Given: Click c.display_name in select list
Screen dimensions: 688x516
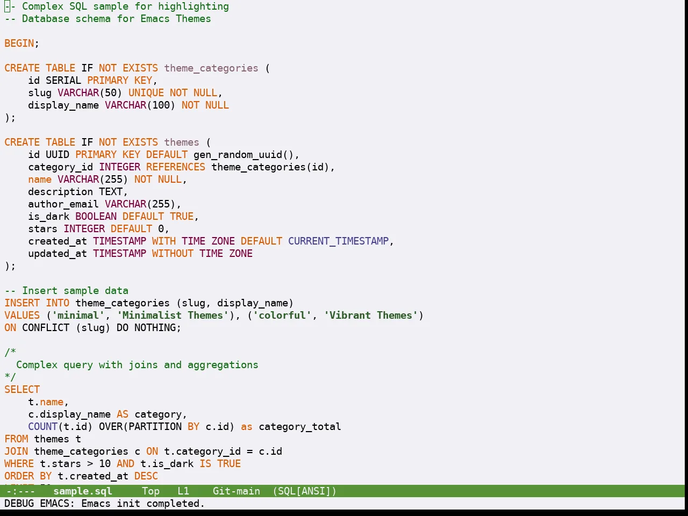Looking at the screenshot, I should [69, 414].
